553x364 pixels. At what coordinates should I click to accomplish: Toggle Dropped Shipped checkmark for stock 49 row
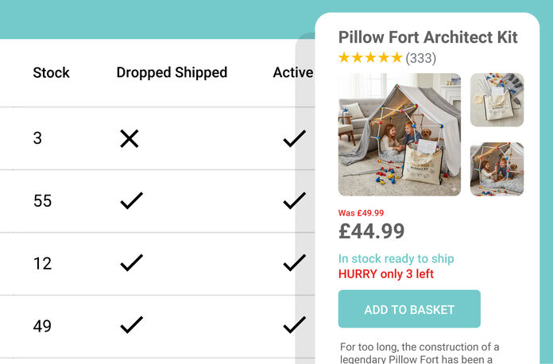click(x=131, y=324)
